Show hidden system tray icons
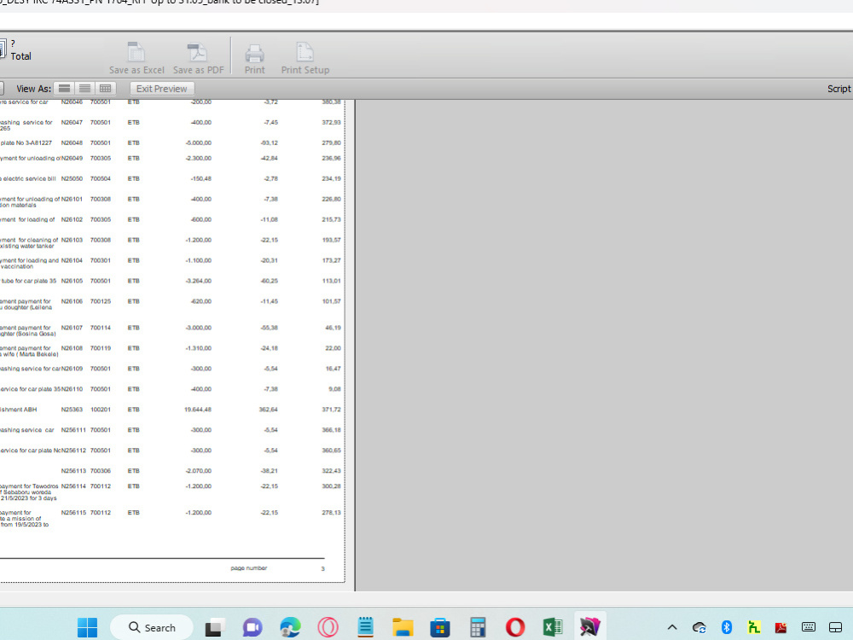 672,627
